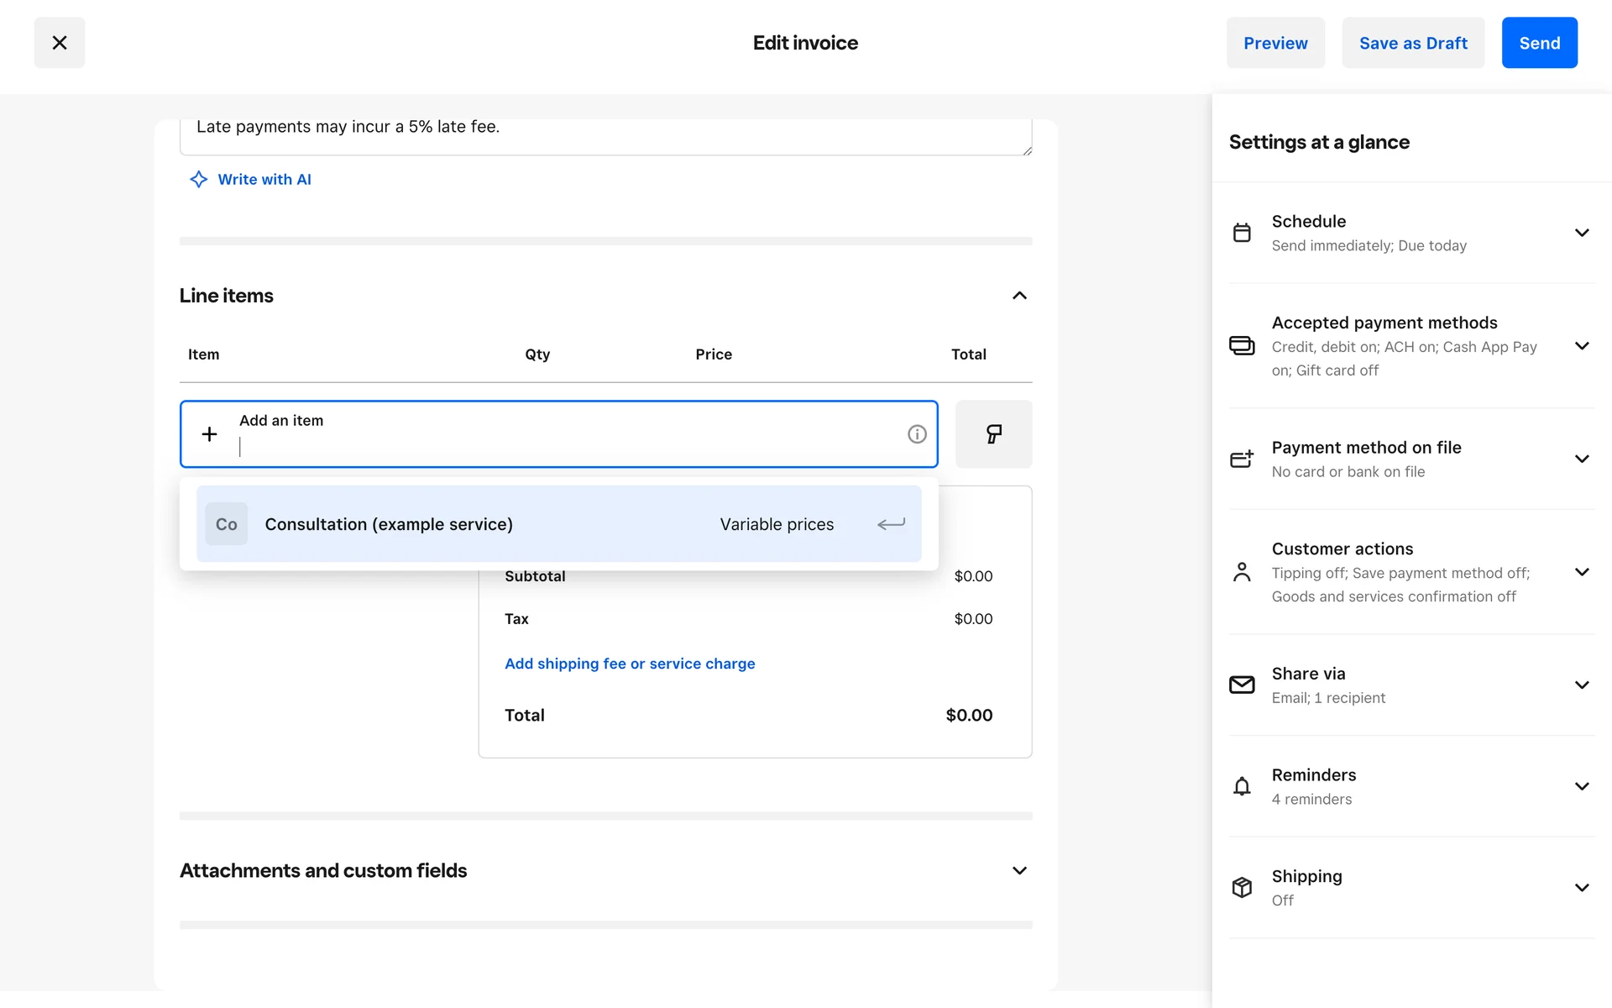Expand the Payment method on file chevron
The height and width of the screenshot is (1008, 1612).
1582,459
